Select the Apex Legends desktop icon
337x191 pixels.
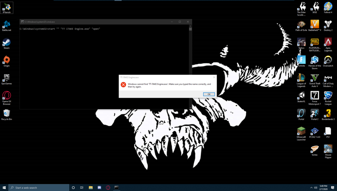(x=328, y=45)
